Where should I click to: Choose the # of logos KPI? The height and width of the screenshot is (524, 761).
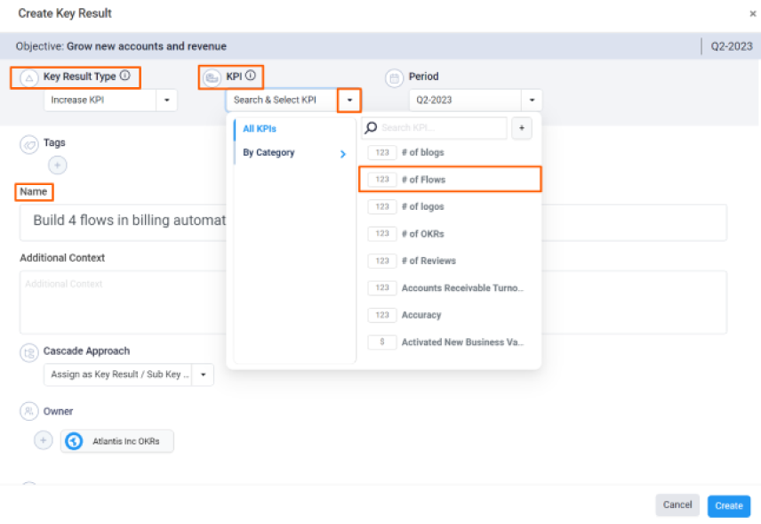[x=450, y=206]
